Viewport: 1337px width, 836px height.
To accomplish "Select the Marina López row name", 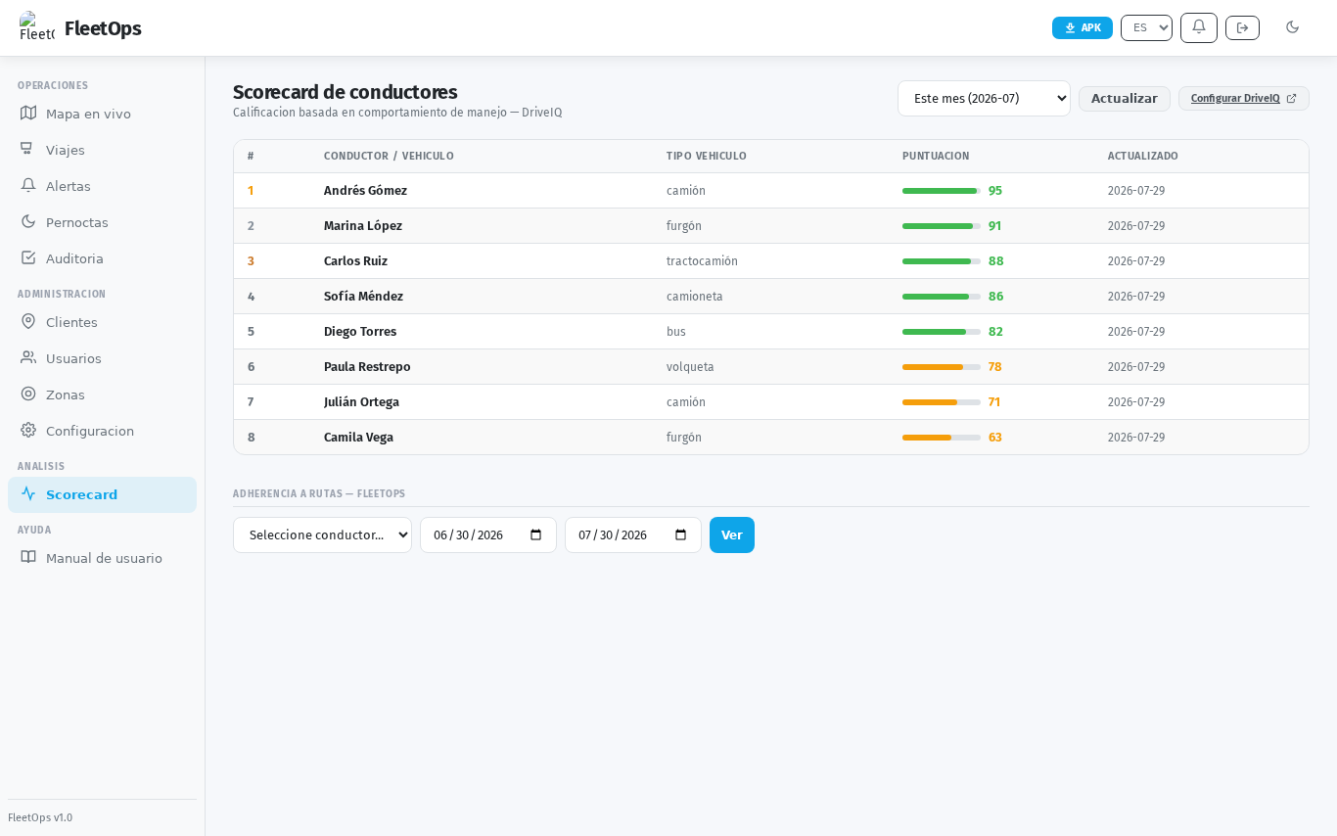I will tap(363, 225).
